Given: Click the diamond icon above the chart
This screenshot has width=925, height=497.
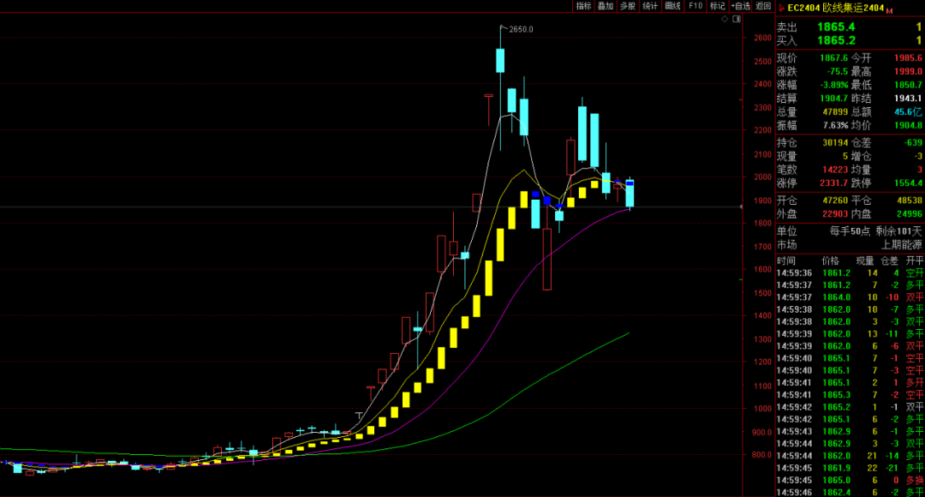Looking at the screenshot, I should (725, 19).
